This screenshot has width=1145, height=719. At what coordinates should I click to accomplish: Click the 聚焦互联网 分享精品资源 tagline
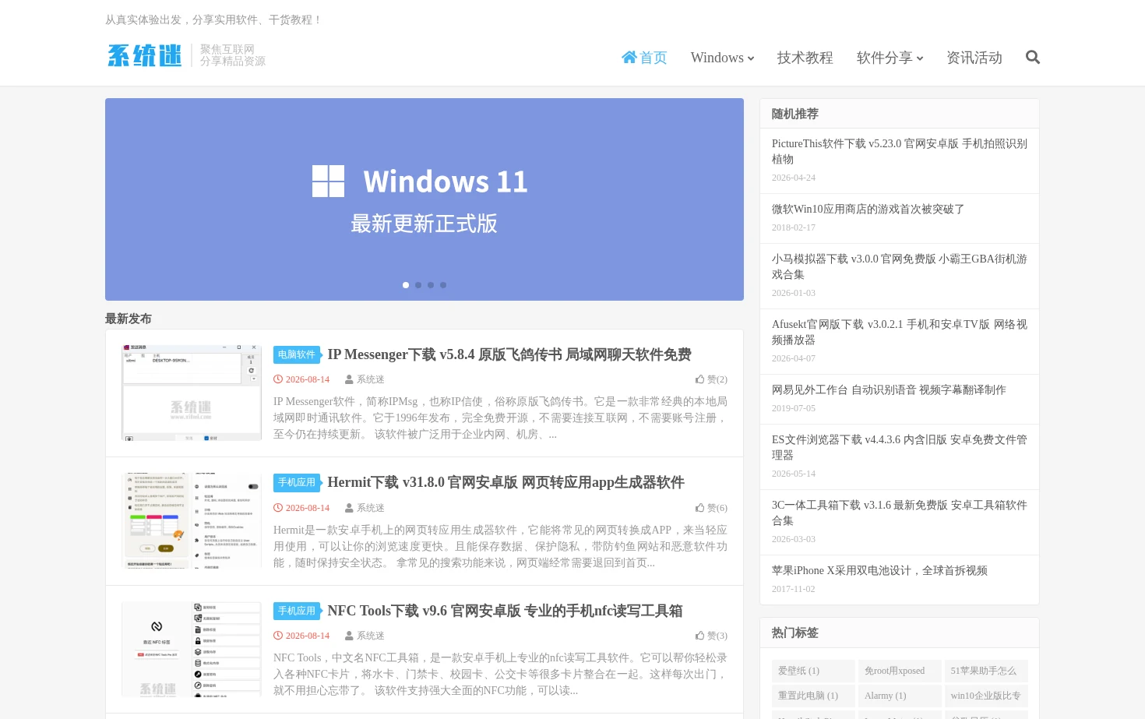(x=233, y=55)
